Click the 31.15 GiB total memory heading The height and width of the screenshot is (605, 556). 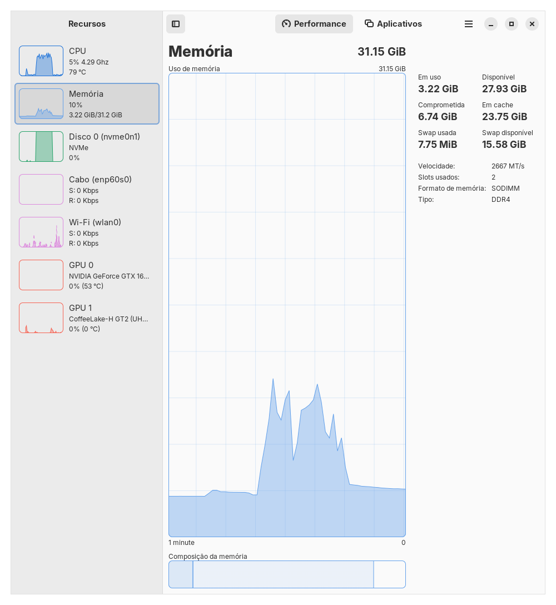coord(381,52)
